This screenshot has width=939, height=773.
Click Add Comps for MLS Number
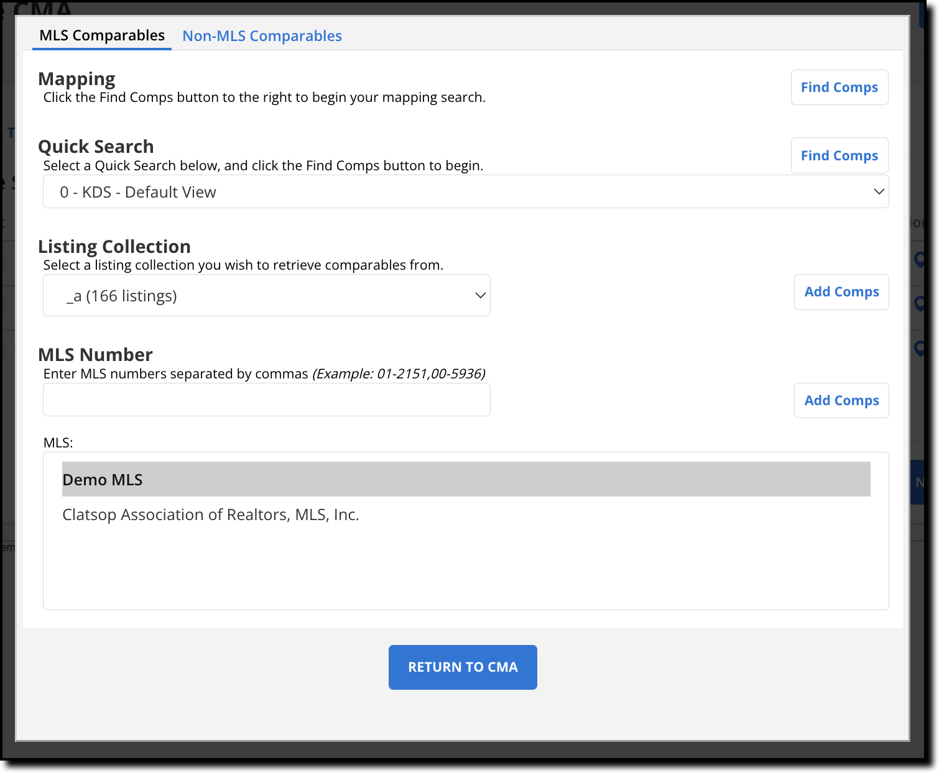click(841, 401)
